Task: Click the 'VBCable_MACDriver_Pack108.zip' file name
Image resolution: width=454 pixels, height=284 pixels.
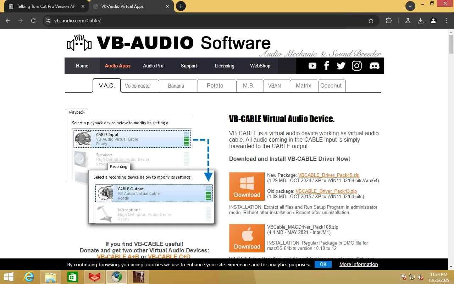Action: click(x=303, y=227)
